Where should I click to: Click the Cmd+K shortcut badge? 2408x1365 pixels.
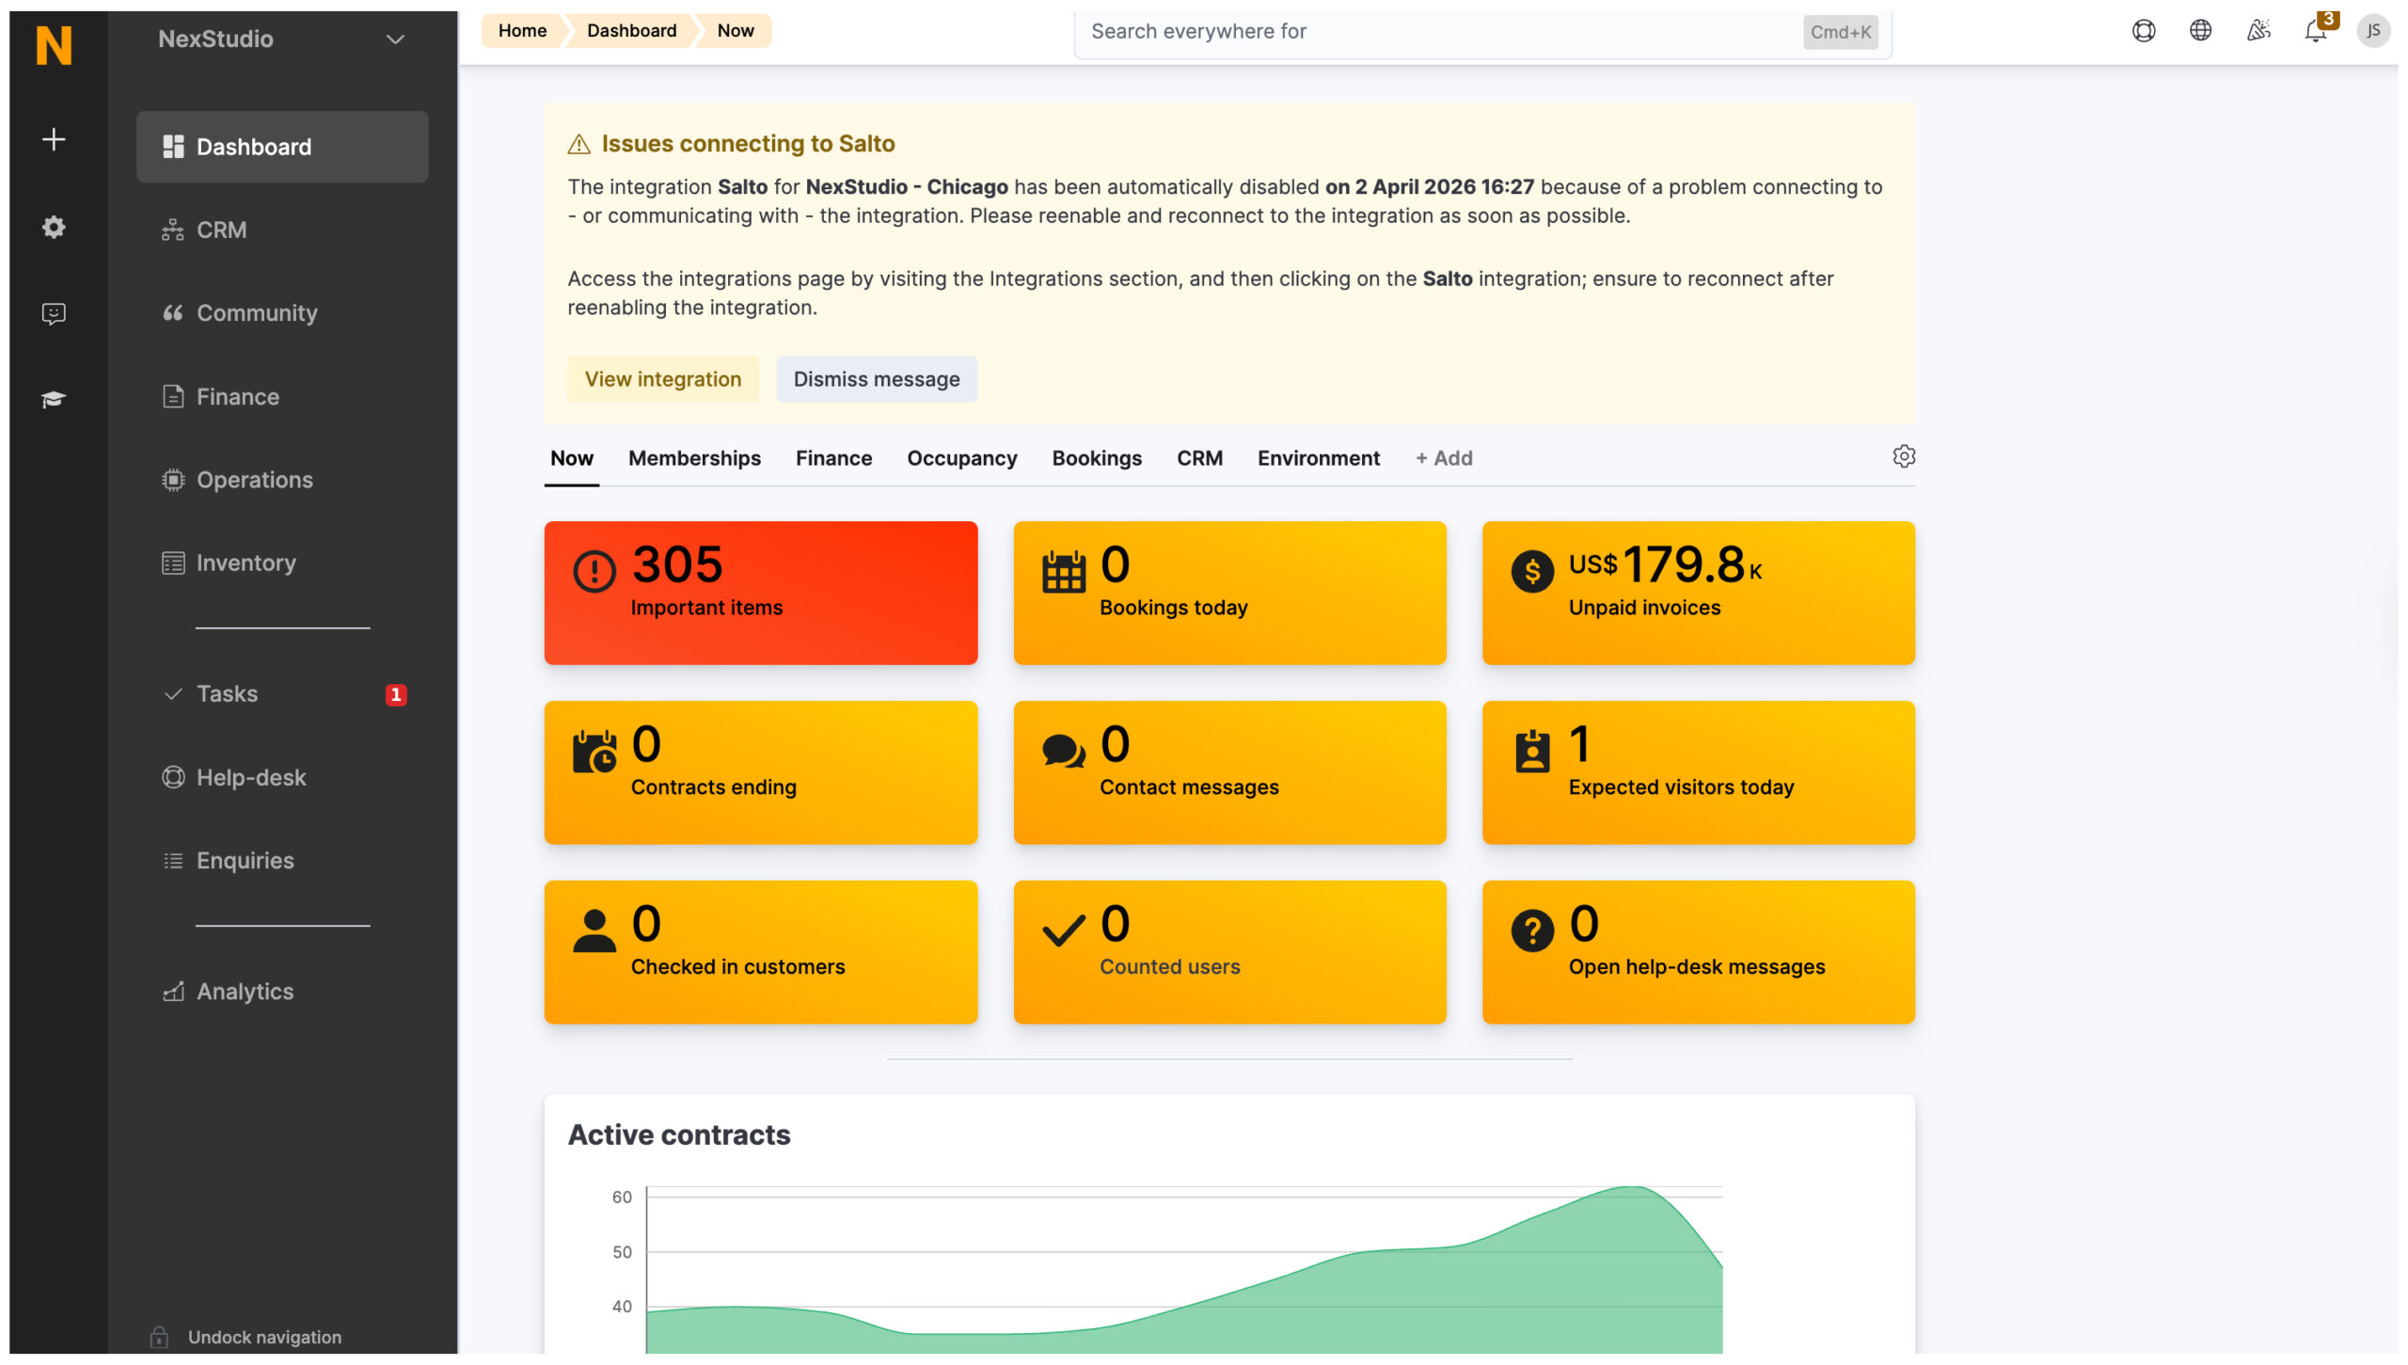point(1841,32)
